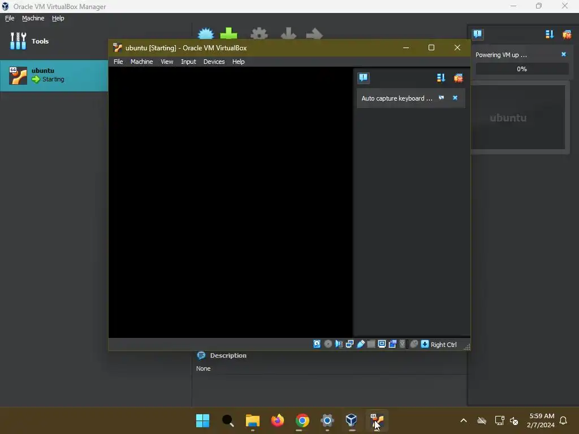The width and height of the screenshot is (579, 434).
Task: Click the New machine toolbar icon in Manager
Action: 206,33
